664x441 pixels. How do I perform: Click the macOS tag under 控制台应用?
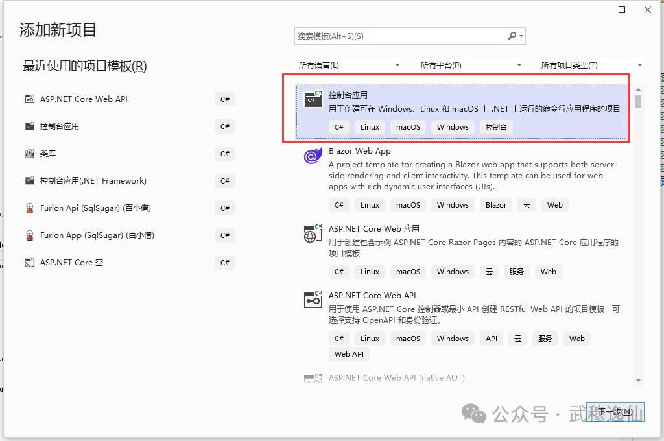(x=408, y=127)
